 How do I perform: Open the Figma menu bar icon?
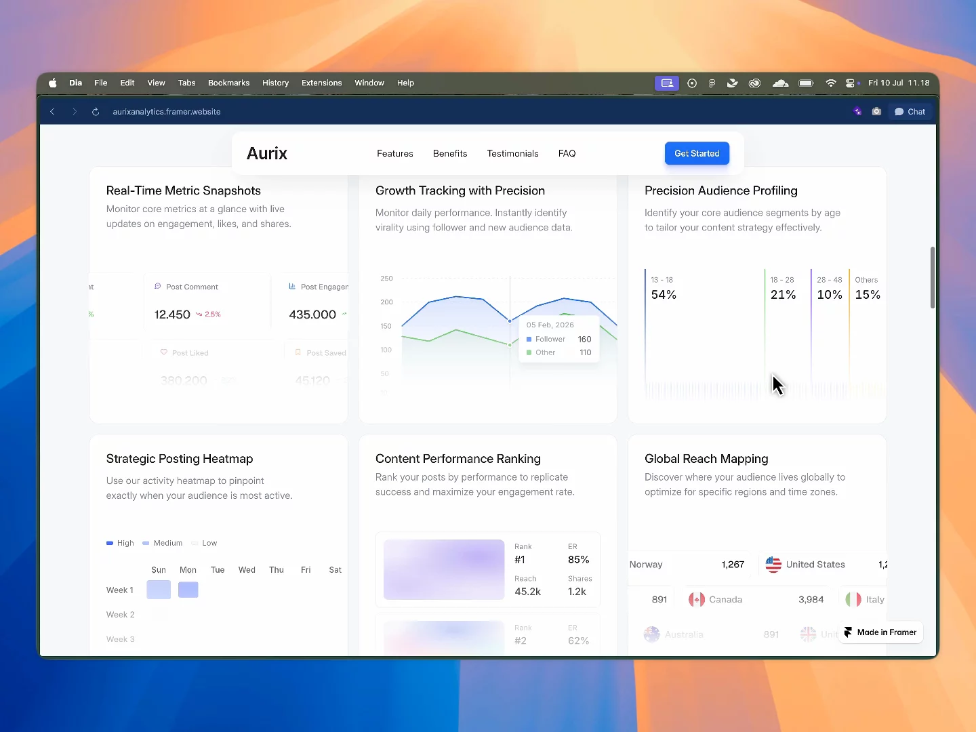click(712, 83)
